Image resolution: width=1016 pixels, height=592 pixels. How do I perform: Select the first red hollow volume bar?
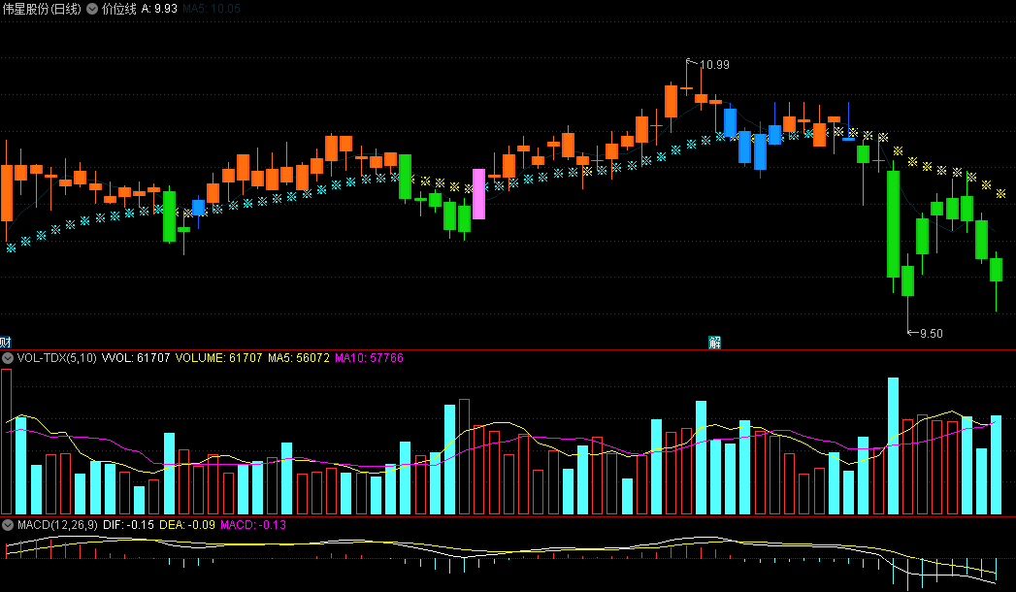pyautogui.click(x=7, y=442)
